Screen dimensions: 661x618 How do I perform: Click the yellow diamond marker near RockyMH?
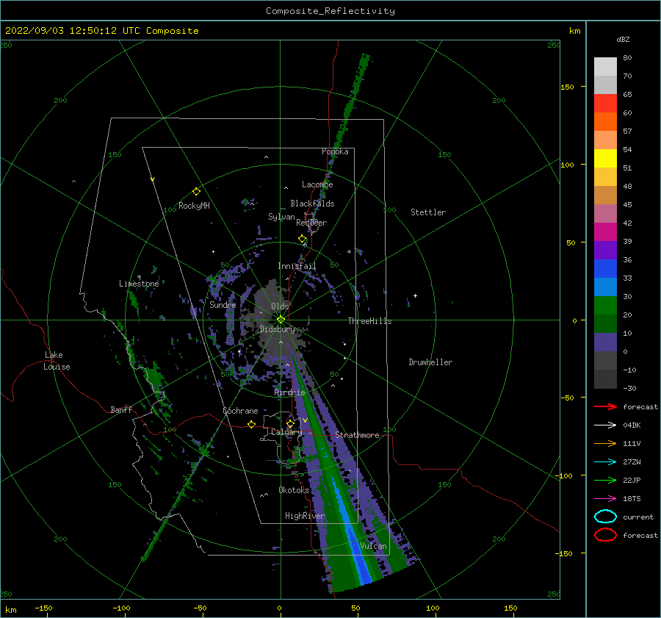[196, 192]
